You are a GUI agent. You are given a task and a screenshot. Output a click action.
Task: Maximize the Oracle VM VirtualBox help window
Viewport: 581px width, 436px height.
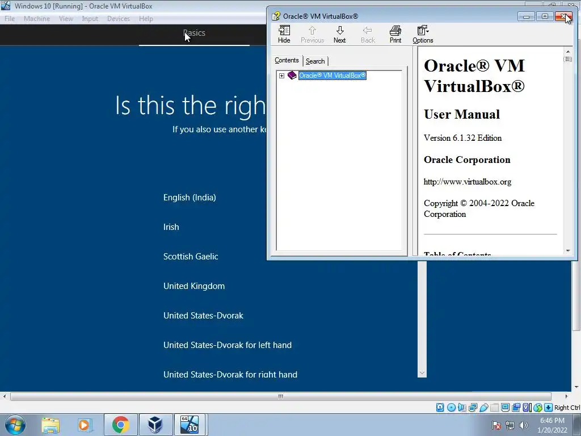[x=545, y=16]
